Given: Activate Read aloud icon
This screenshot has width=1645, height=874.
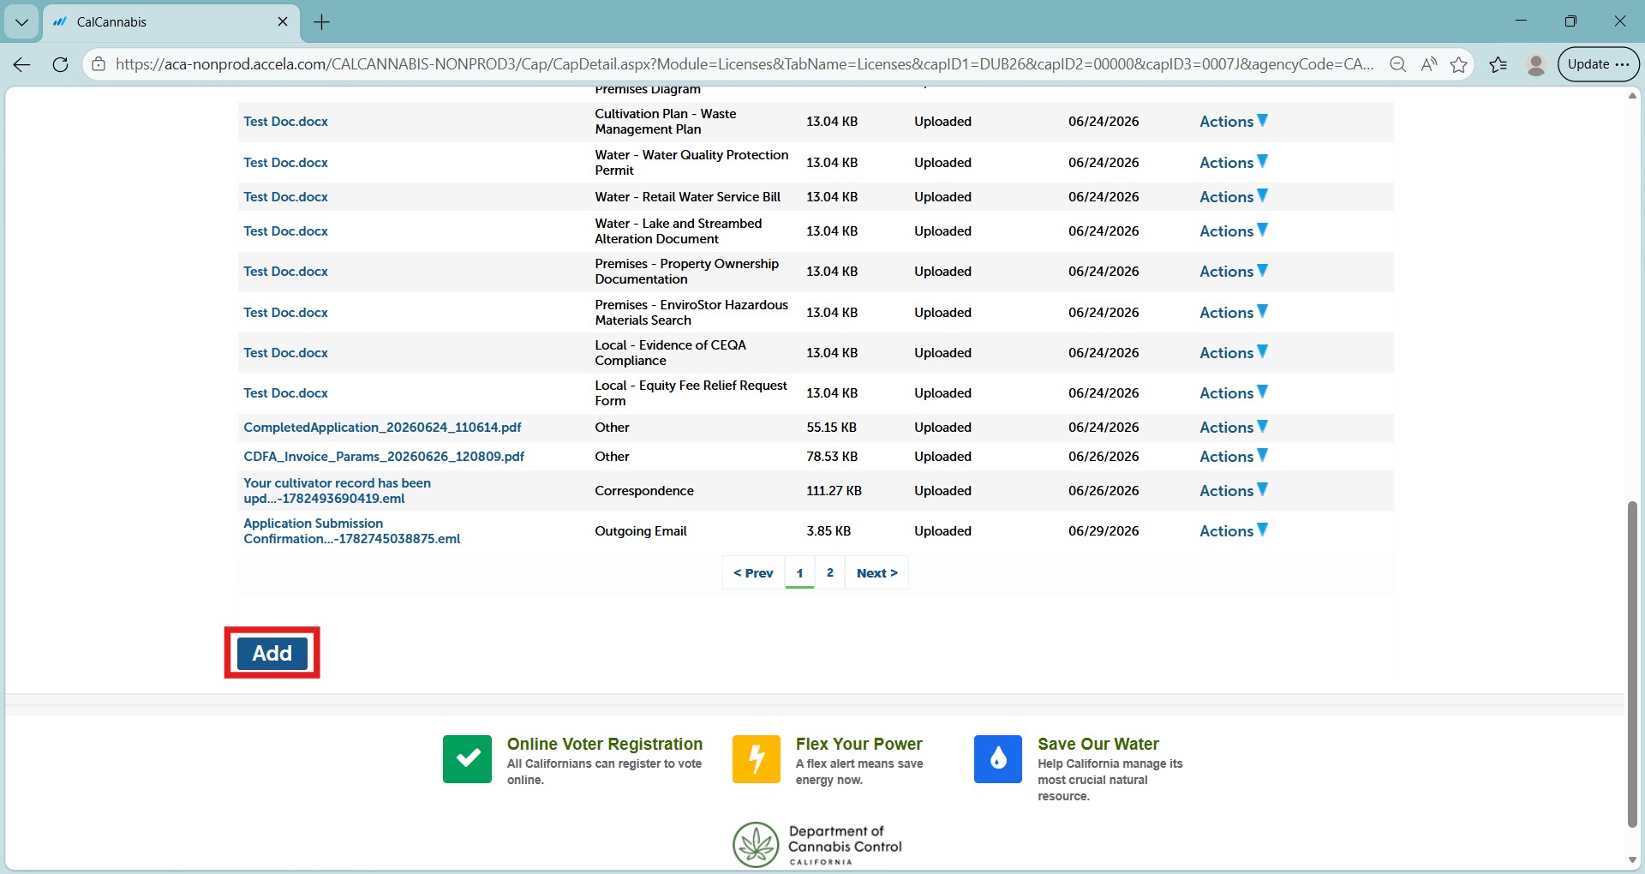Looking at the screenshot, I should tap(1428, 64).
